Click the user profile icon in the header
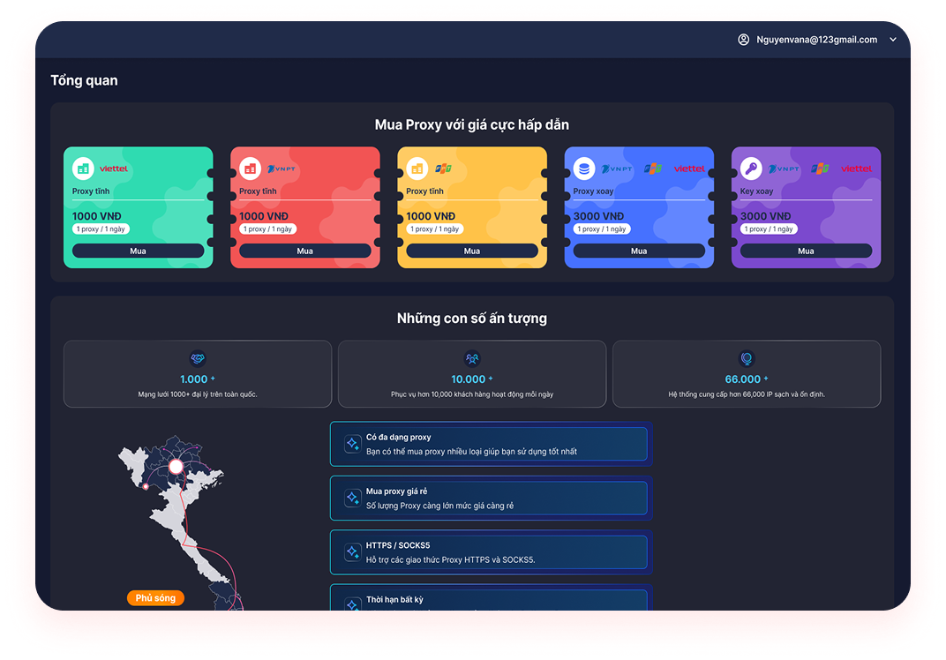This screenshot has height=660, width=946. (x=743, y=40)
